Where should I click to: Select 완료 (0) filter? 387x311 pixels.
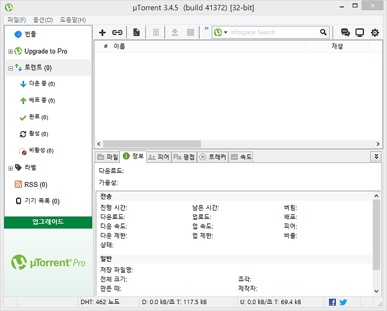coord(39,117)
